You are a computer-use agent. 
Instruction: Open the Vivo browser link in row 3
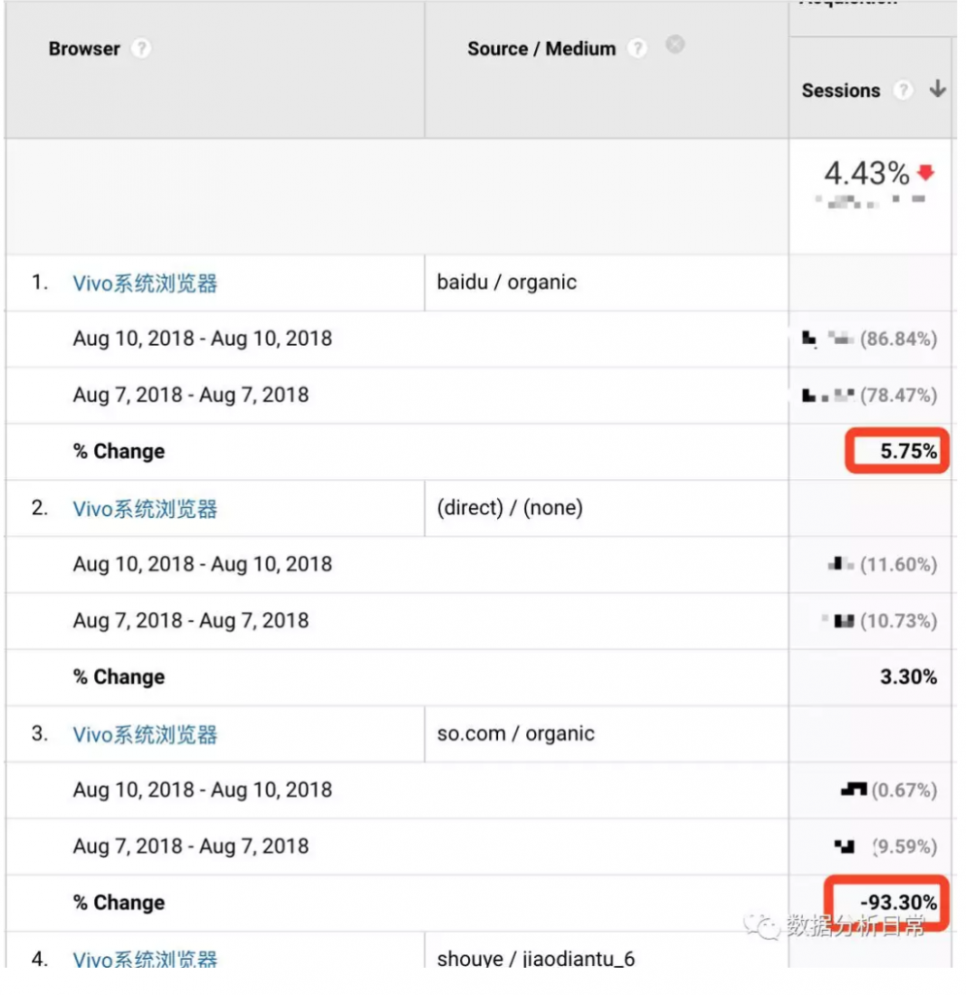145,735
